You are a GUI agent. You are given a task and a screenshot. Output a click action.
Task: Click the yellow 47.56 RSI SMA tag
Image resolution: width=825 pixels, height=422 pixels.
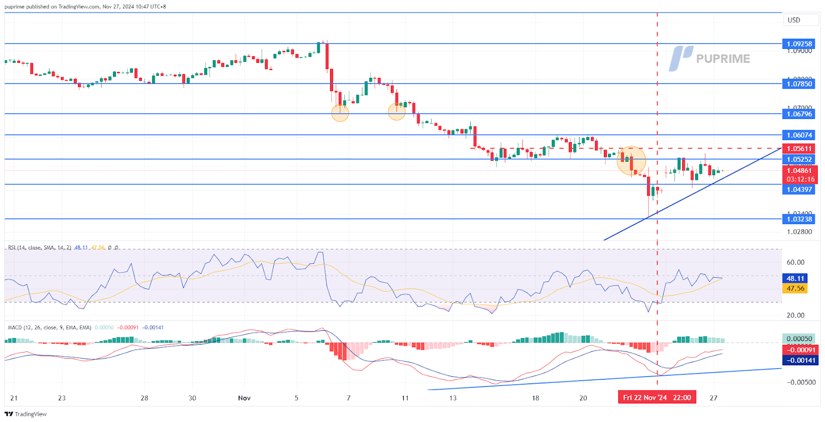[x=795, y=289]
